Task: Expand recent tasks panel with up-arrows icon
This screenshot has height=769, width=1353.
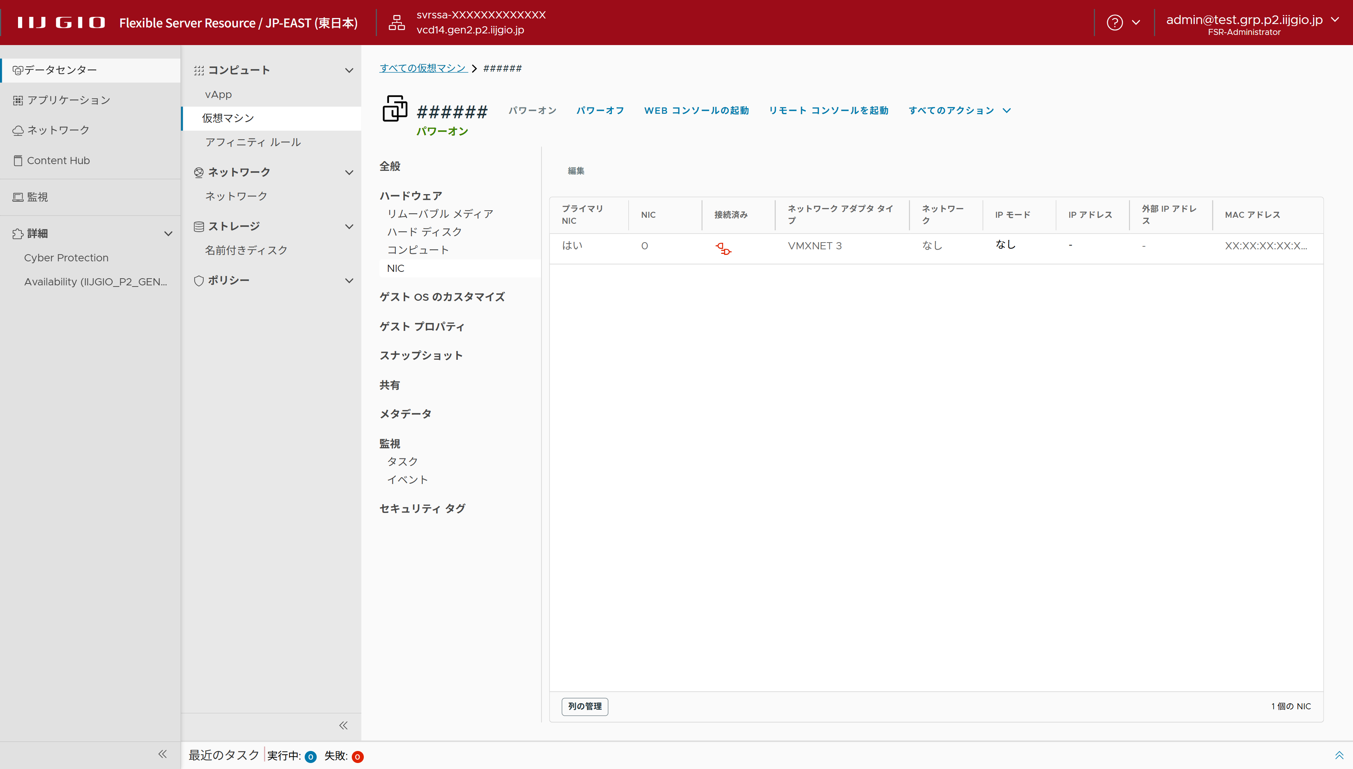Action: tap(1339, 755)
